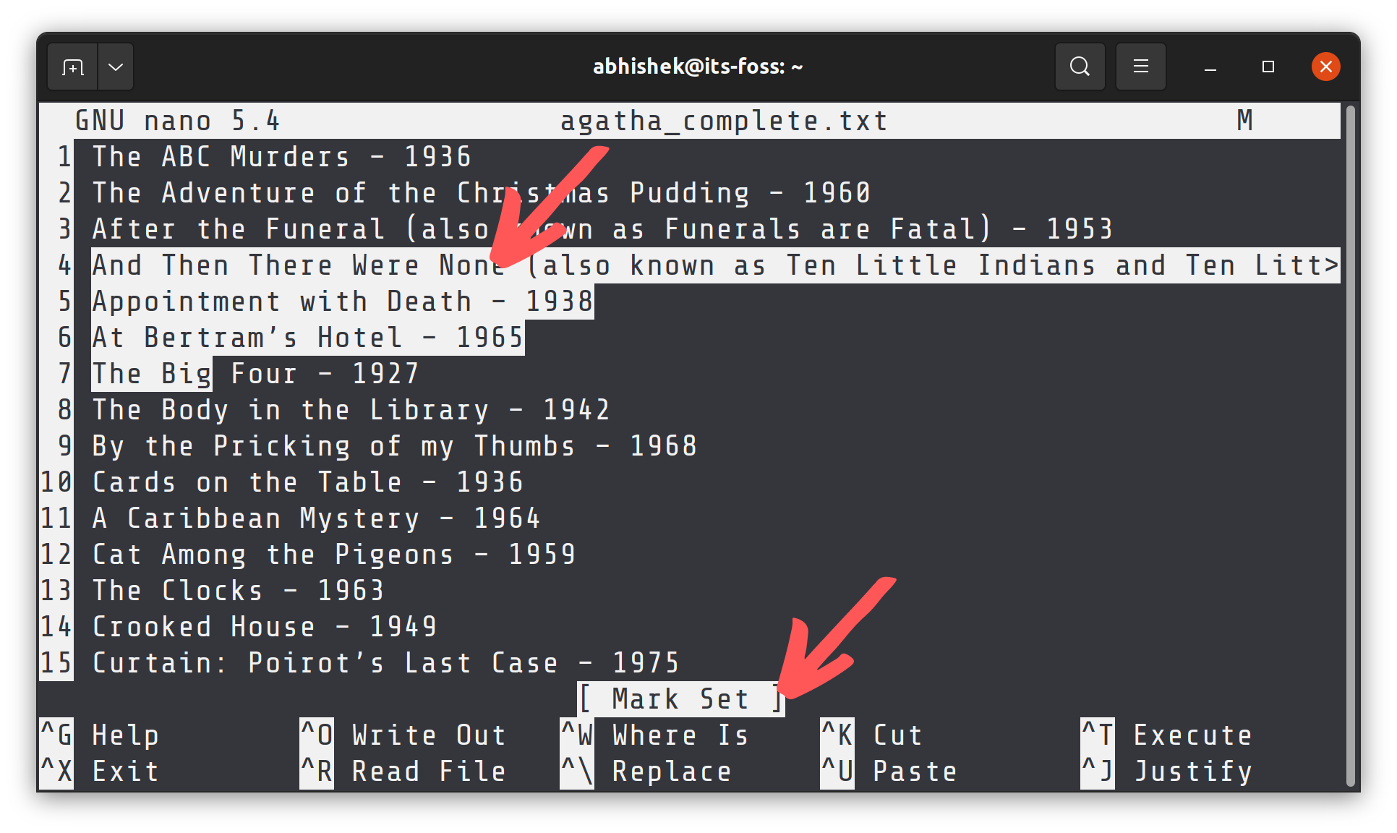Activate the Replace option
The width and height of the screenshot is (1397, 833).
coord(672,771)
